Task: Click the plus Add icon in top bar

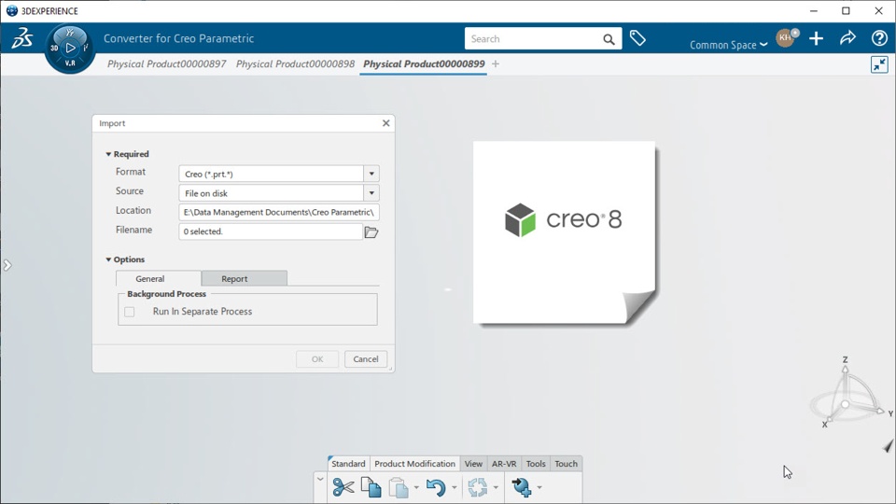Action: tap(816, 38)
